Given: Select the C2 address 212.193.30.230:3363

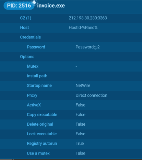Looking at the screenshot, I should pos(88,18).
